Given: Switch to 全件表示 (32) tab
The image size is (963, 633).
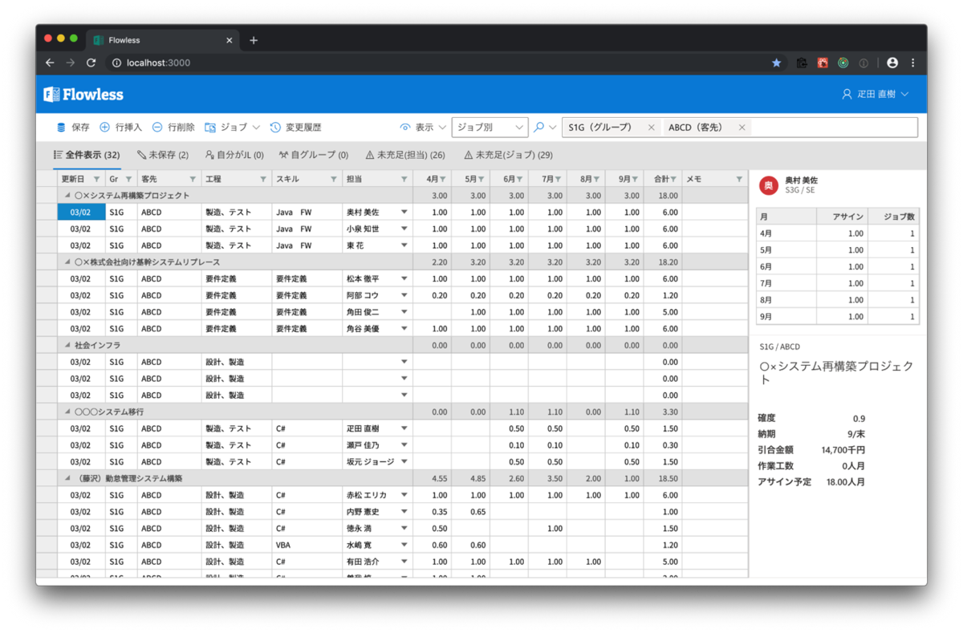Looking at the screenshot, I should (87, 155).
